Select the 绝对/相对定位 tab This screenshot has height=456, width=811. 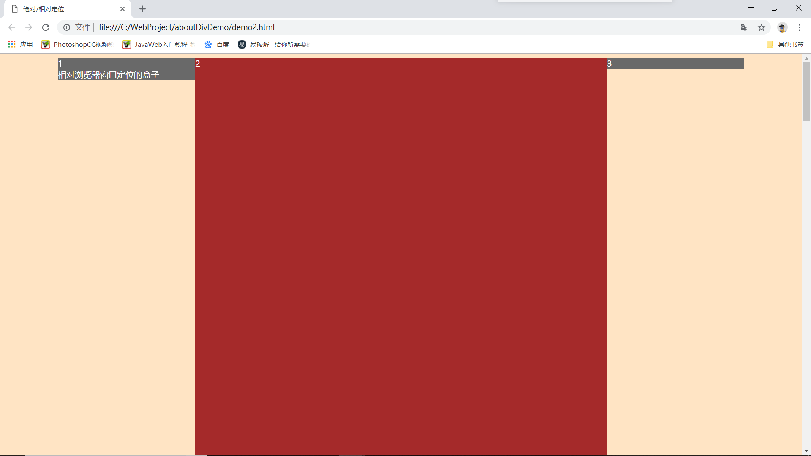tap(63, 9)
